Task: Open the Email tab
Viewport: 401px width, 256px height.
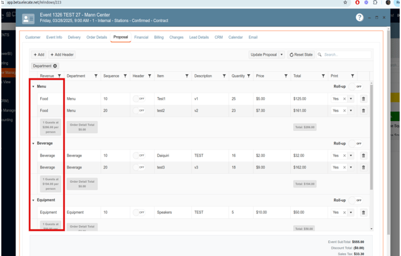Action: click(253, 37)
